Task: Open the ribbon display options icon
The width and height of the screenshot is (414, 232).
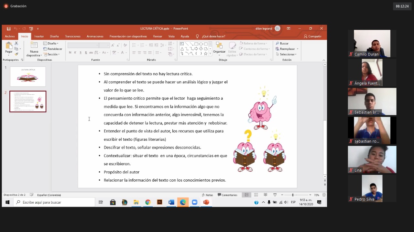Action: click(x=289, y=28)
